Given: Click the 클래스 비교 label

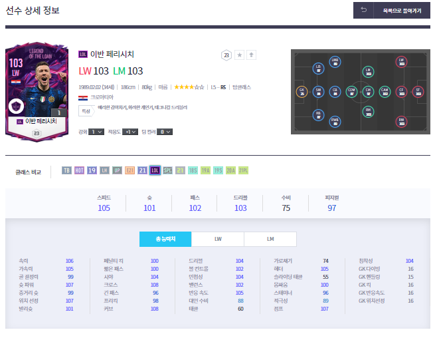Looking at the screenshot, I should click(x=28, y=172).
